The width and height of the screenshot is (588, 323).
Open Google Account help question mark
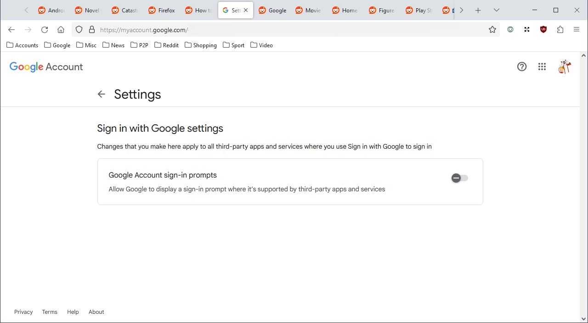click(x=522, y=67)
